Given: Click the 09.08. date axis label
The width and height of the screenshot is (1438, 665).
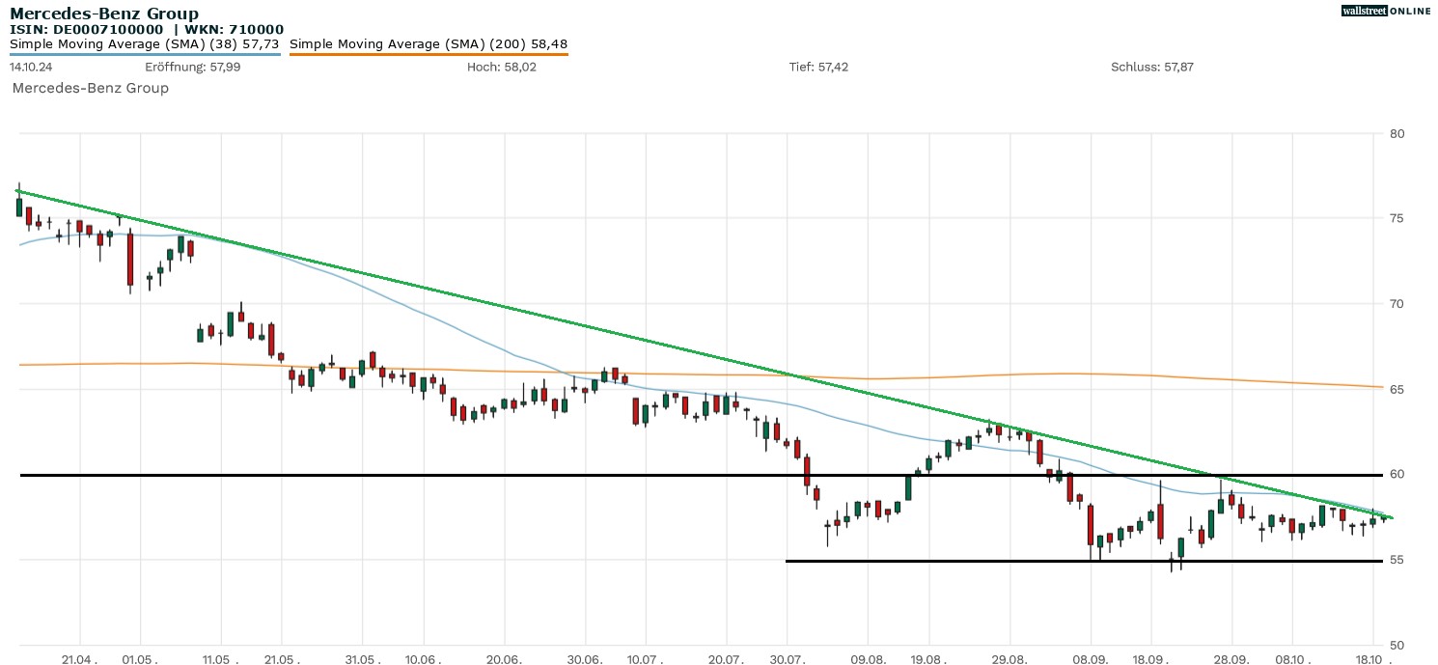Looking at the screenshot, I should [x=868, y=661].
